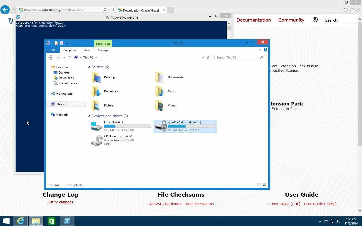Screen dimensions: 362x226
Task: Open the MD5 checksums link
Action: point(200,204)
